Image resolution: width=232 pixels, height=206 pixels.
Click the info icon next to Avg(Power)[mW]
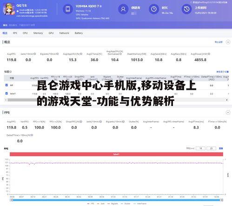(x=209, y=54)
